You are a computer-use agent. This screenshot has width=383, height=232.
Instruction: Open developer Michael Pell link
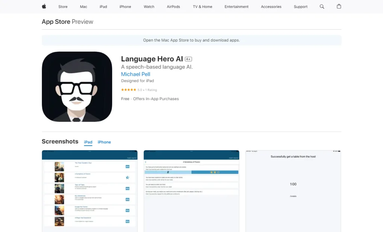[x=135, y=74]
